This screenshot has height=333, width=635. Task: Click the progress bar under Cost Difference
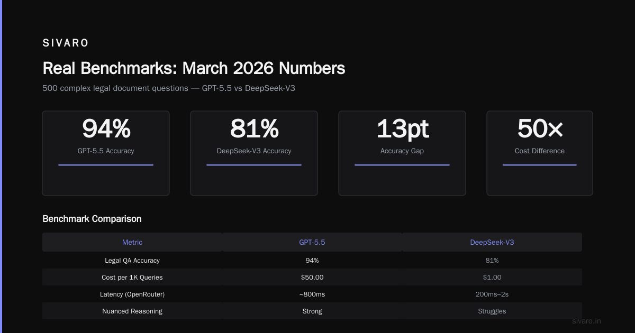(x=540, y=165)
